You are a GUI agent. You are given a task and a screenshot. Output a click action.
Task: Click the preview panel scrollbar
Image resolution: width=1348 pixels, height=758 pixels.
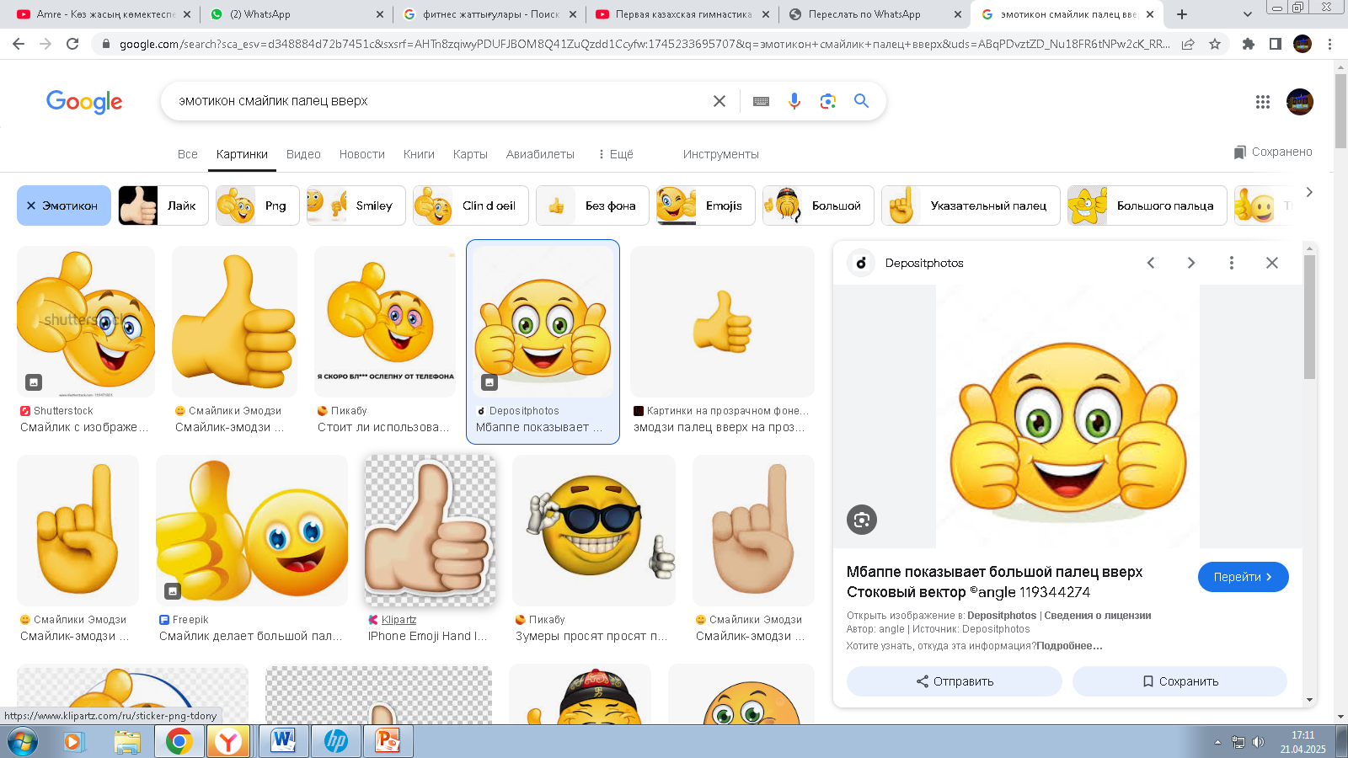[x=1309, y=316]
